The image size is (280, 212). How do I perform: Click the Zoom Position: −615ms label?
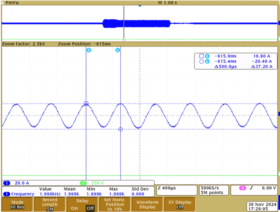tap(84, 44)
